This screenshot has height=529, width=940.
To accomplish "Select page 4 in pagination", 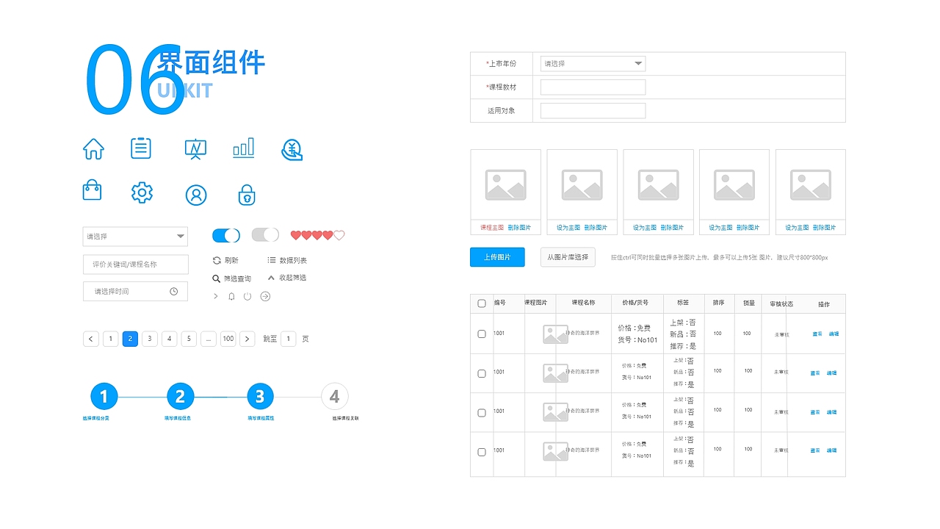I will click(x=170, y=339).
